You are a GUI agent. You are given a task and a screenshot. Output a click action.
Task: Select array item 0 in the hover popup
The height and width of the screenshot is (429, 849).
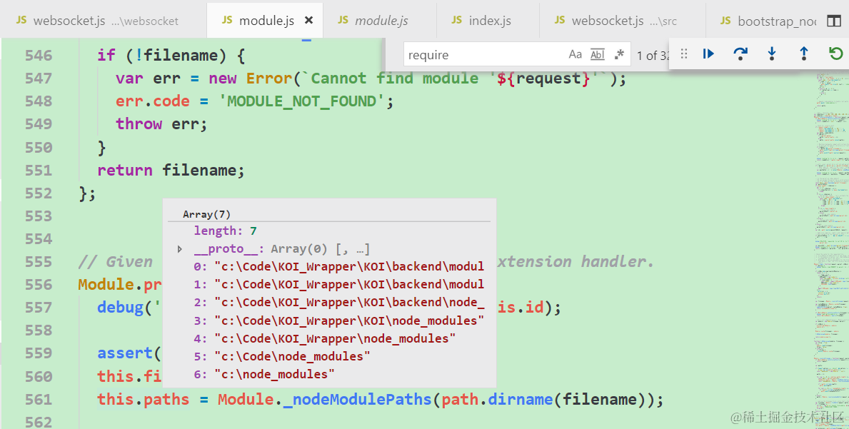339,267
